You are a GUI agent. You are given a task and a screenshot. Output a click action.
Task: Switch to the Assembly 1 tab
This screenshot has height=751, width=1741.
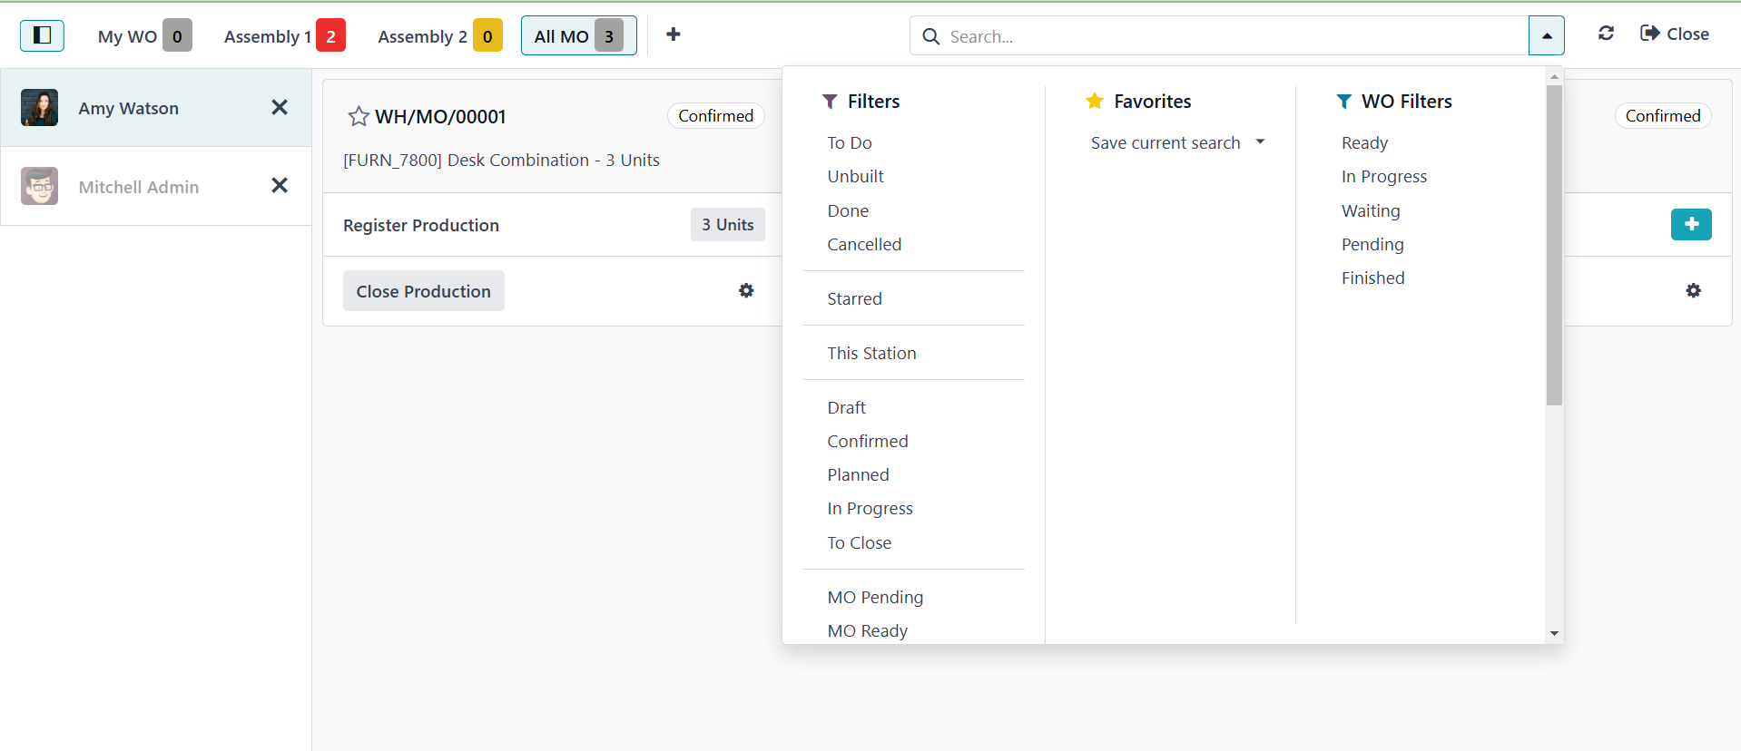284,36
